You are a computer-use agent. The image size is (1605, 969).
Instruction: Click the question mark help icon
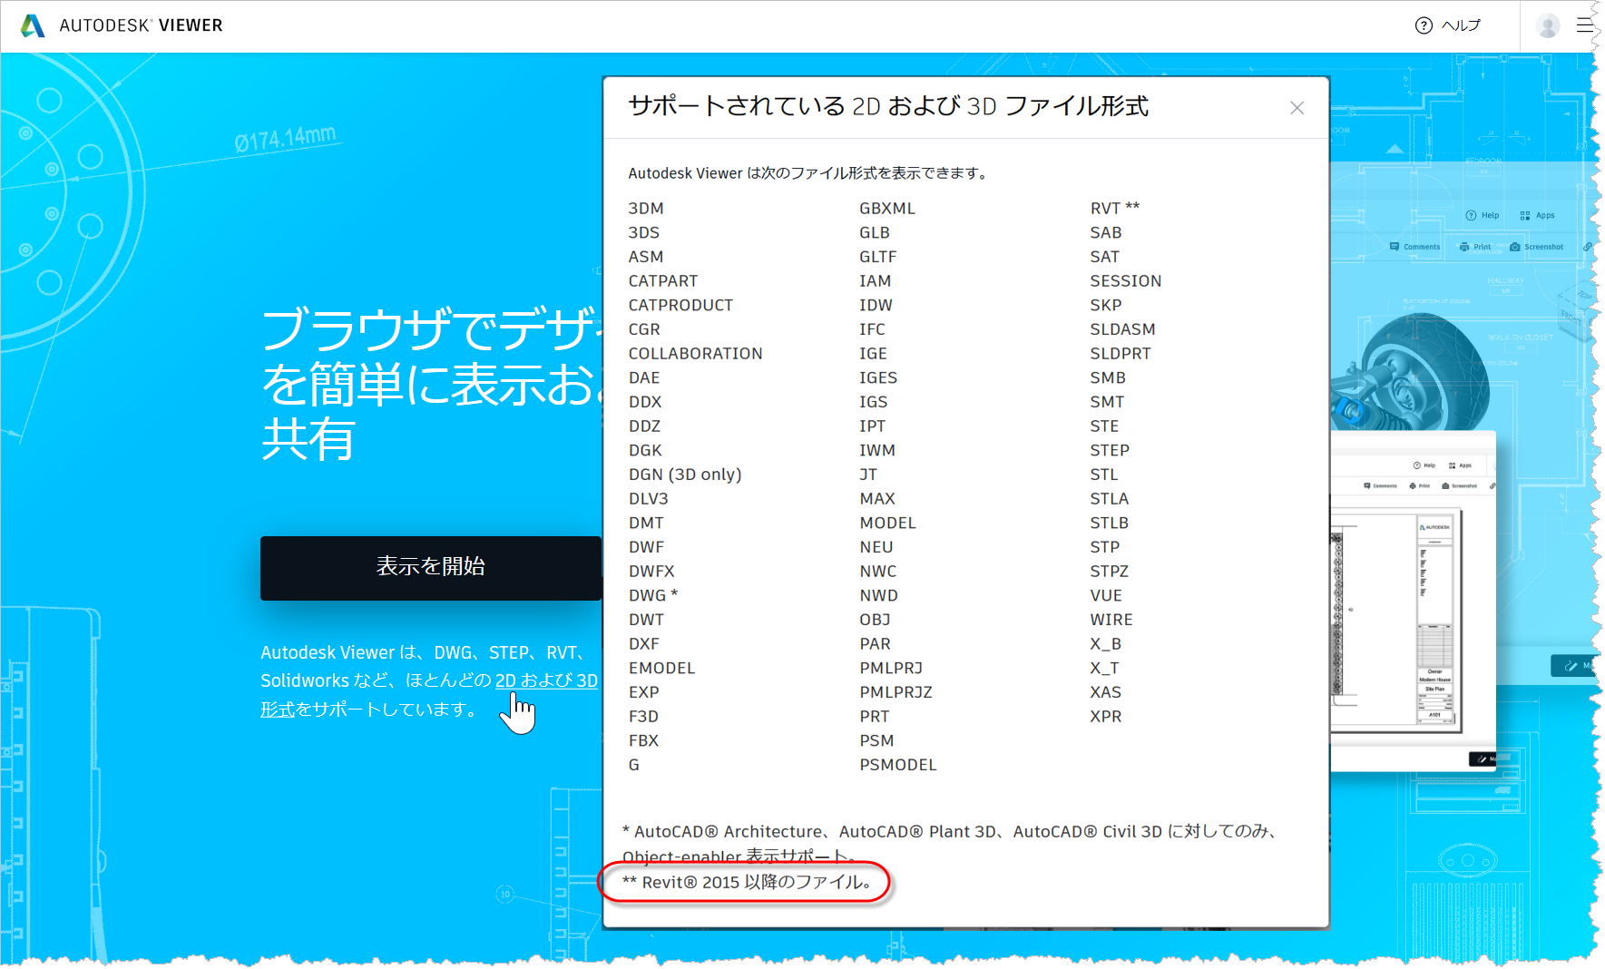click(1424, 25)
